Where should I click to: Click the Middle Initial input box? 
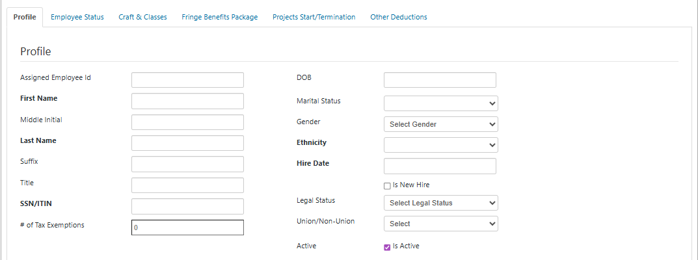[187, 122]
